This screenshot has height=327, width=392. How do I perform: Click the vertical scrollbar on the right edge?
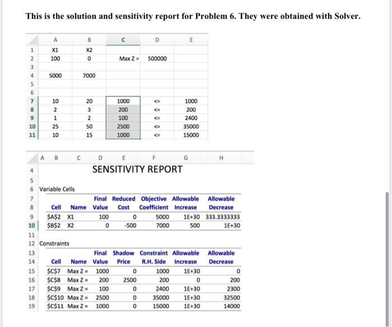(388, 259)
